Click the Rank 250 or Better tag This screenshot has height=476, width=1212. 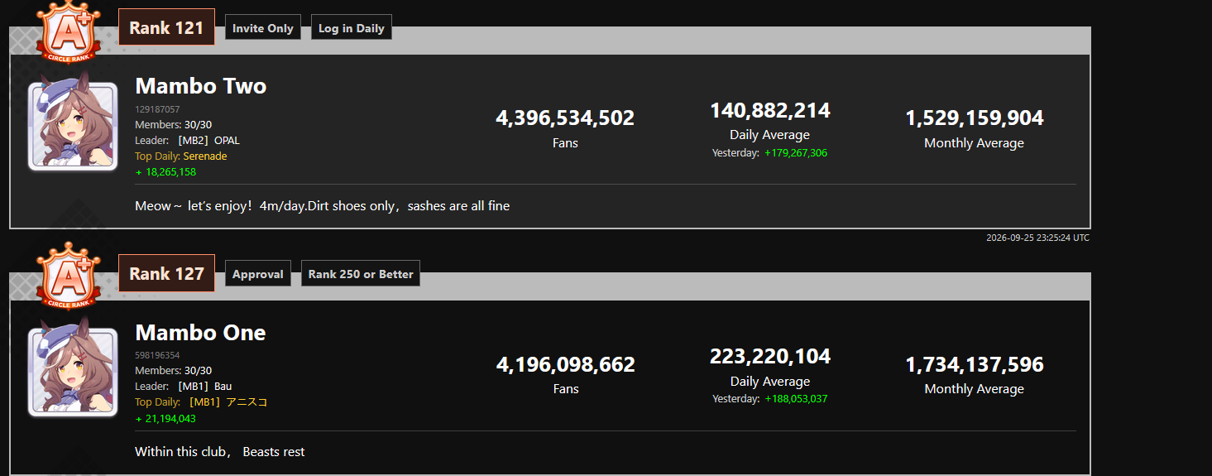coord(361,274)
